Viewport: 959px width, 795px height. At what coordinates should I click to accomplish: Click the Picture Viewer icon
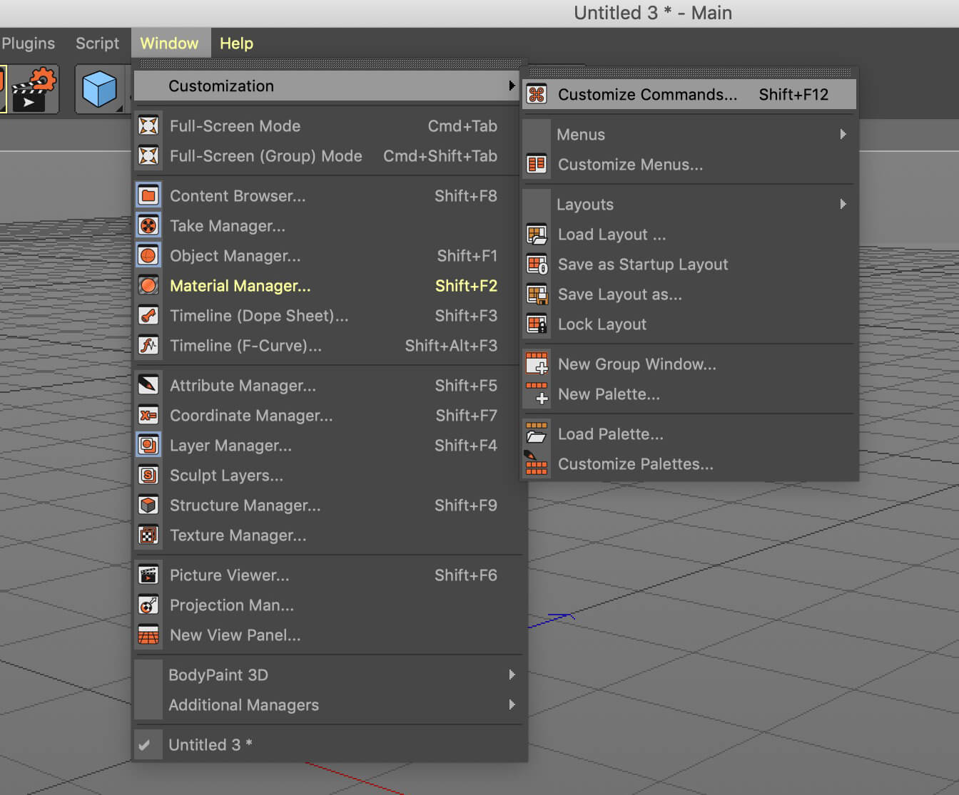[x=148, y=575]
